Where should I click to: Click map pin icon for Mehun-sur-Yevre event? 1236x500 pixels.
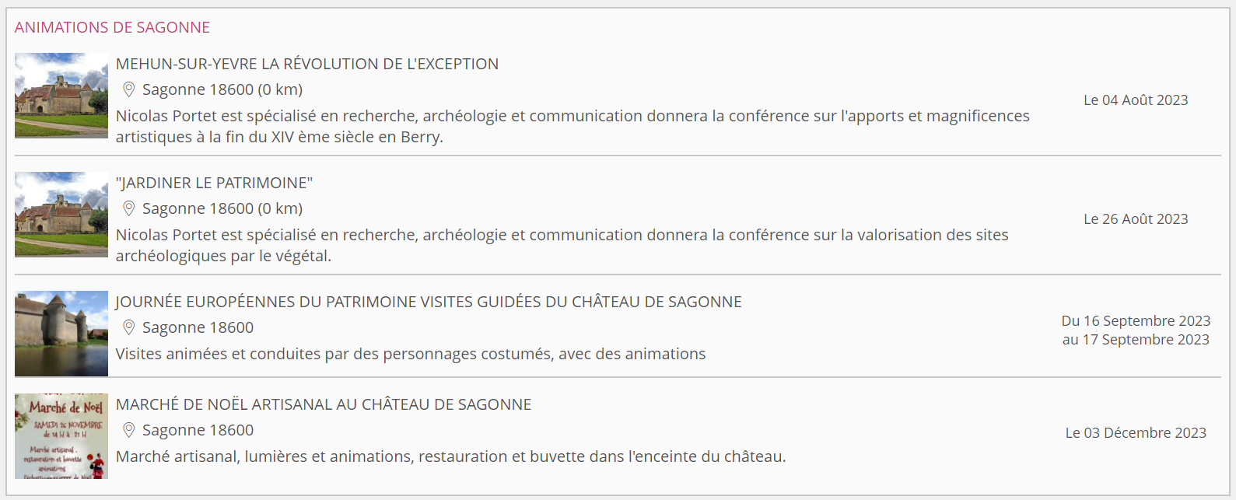click(x=129, y=89)
